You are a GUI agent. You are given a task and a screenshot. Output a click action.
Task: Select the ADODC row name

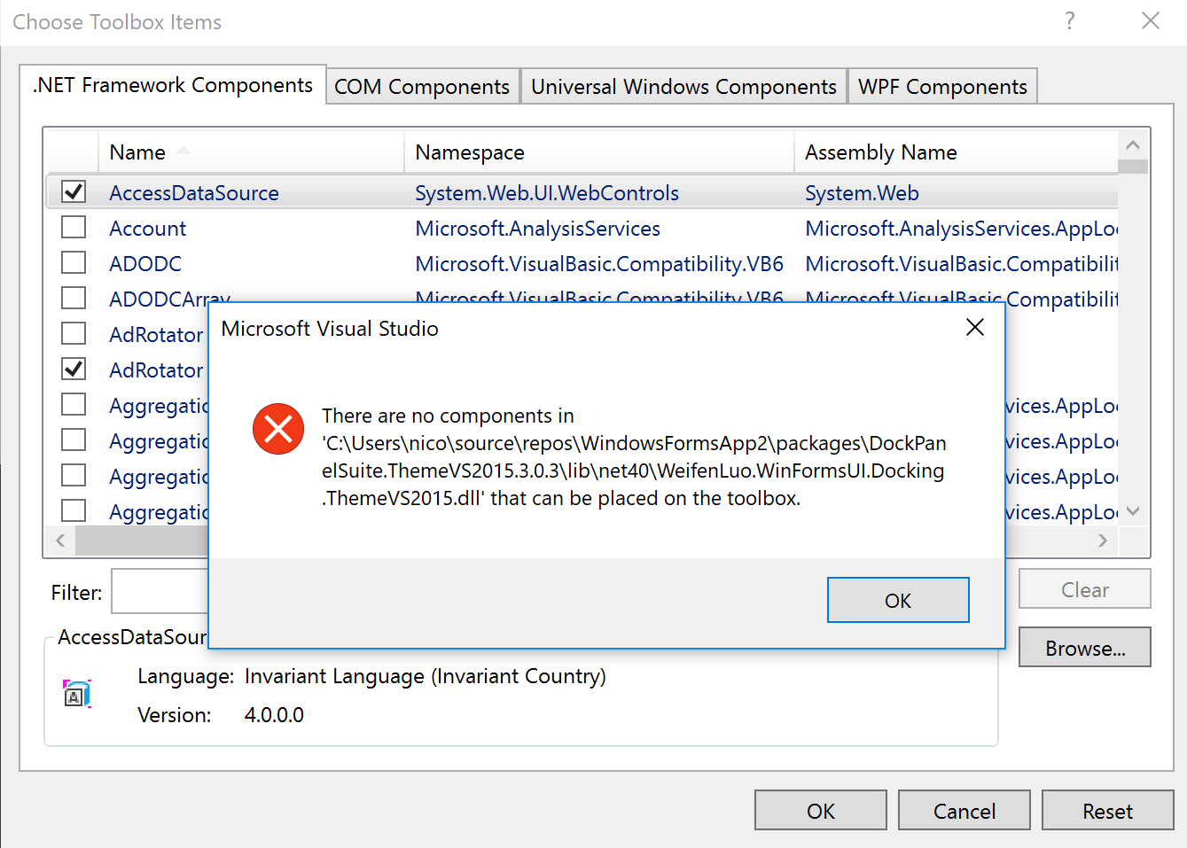click(145, 264)
